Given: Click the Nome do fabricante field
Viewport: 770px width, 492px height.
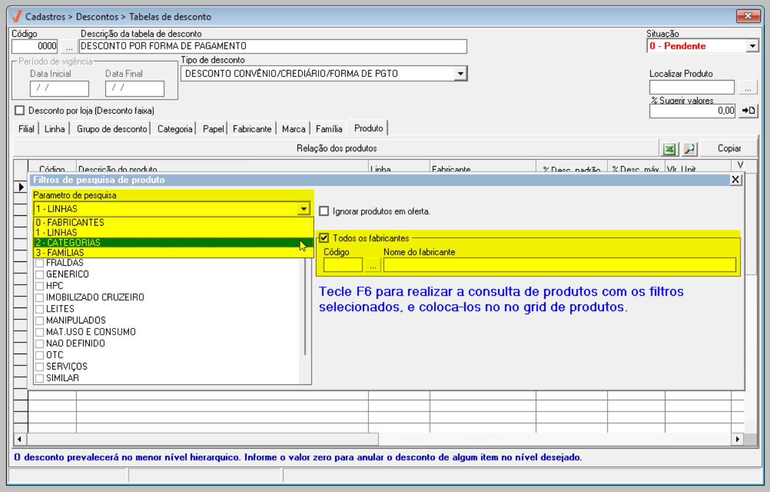Looking at the screenshot, I should 559,265.
